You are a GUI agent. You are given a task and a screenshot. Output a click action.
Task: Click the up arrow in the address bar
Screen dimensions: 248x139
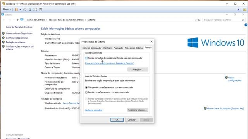point(17,20)
